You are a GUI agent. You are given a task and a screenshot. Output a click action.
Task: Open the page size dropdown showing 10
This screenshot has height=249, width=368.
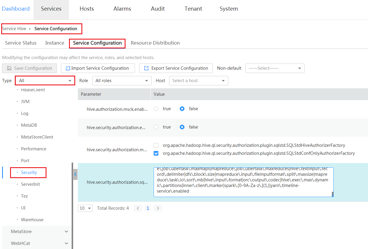[85, 208]
